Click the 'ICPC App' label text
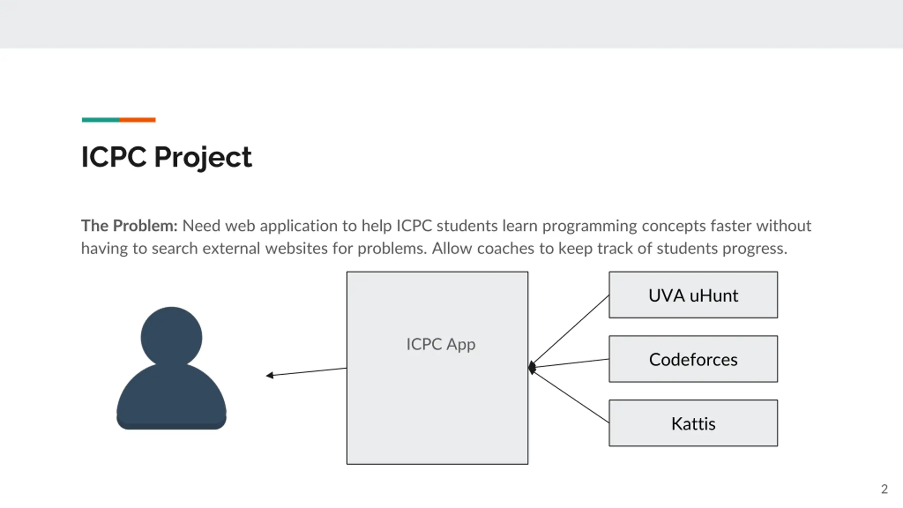 (x=441, y=344)
